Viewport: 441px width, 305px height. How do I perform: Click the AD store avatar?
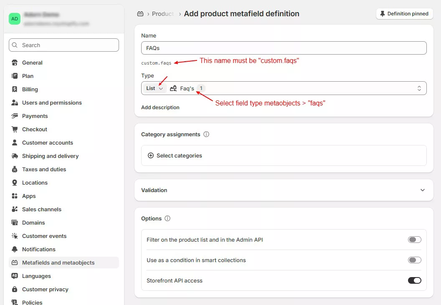tap(15, 19)
